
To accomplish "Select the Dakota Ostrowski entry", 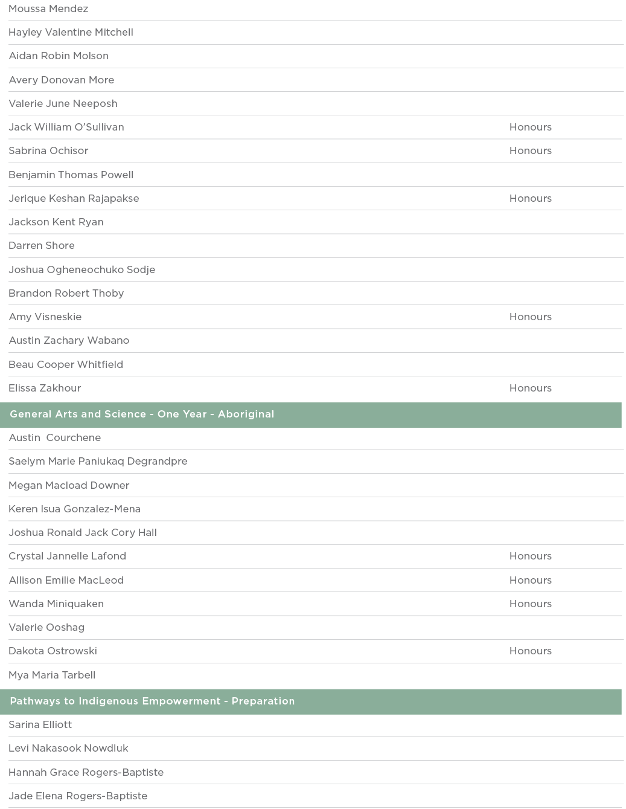I will [53, 651].
